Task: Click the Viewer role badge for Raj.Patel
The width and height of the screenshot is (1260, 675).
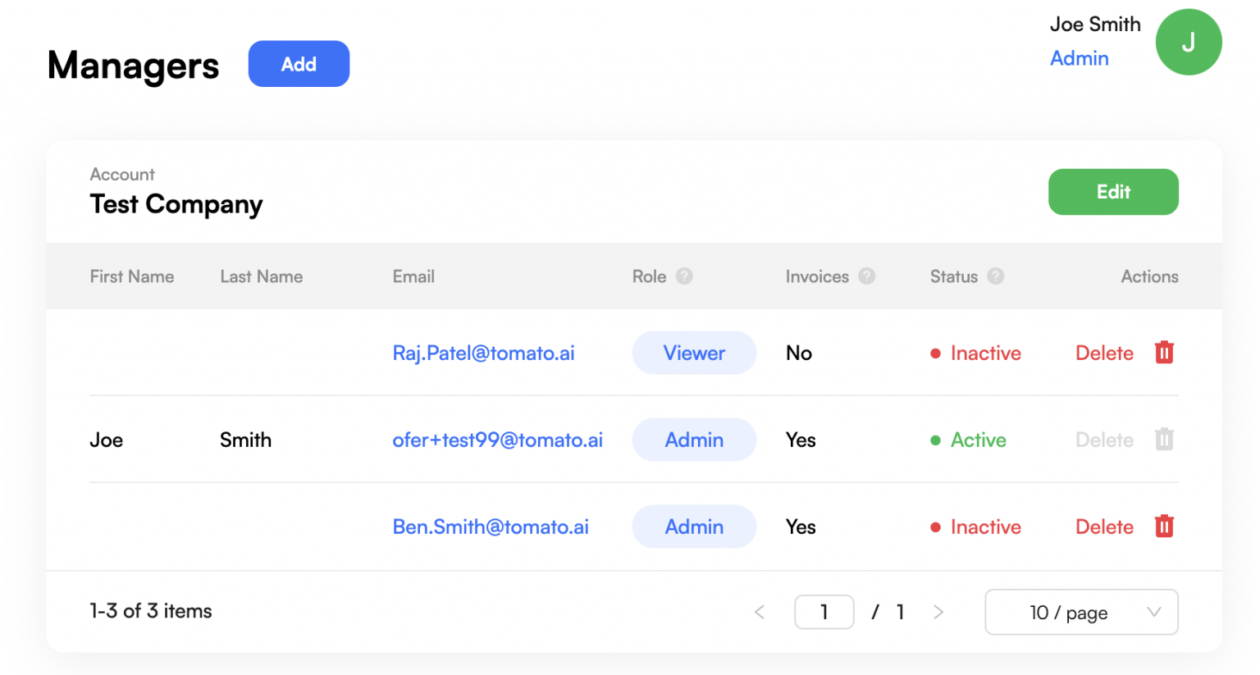Action: click(x=694, y=353)
